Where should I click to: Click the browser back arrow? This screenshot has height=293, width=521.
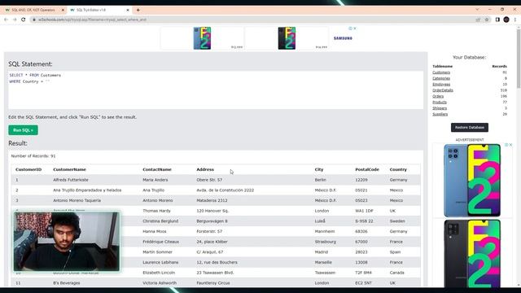6,20
